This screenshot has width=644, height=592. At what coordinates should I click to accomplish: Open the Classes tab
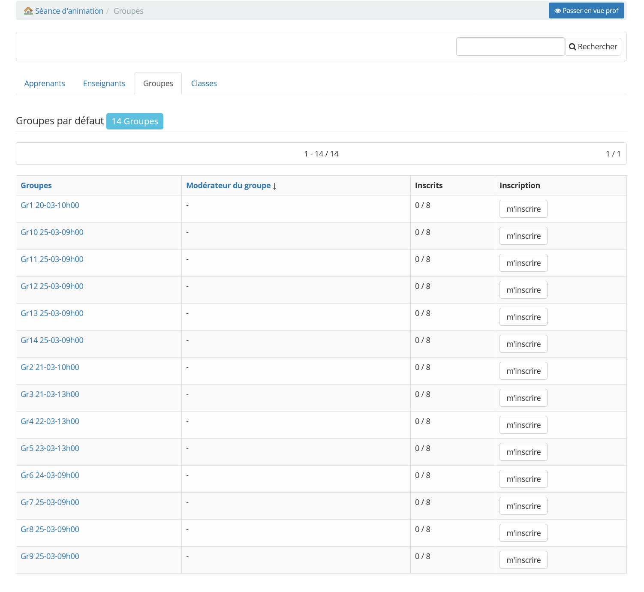coord(204,83)
